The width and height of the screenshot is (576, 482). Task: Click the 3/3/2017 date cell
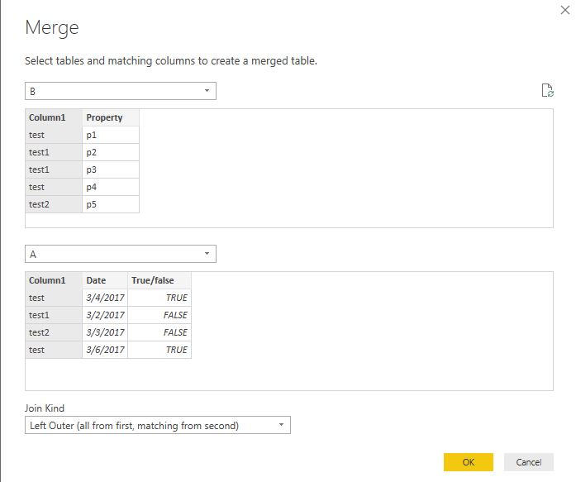105,332
